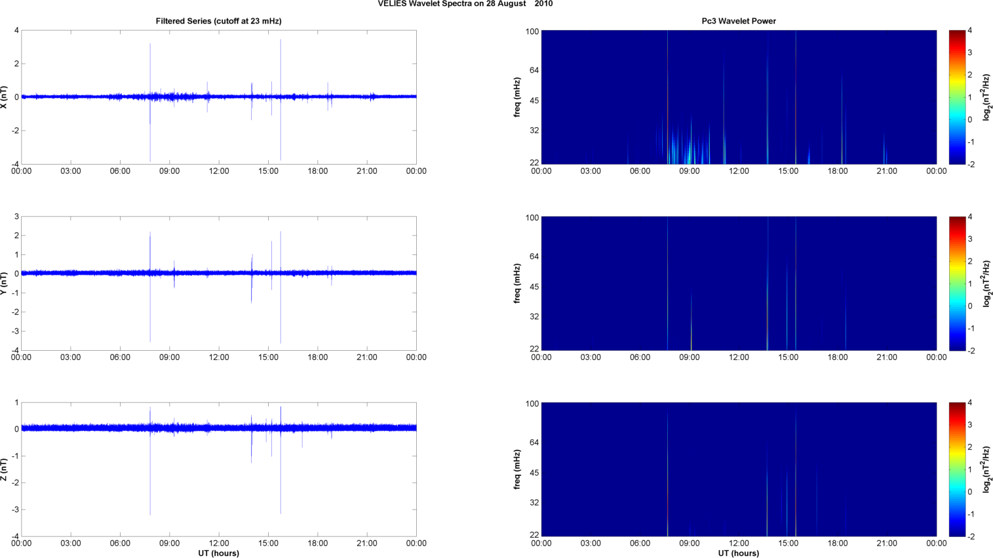The height and width of the screenshot is (558, 993).
Task: Click the "VELIES Wavelet Spectra on 28 August 2010" title
Action: 465,4
